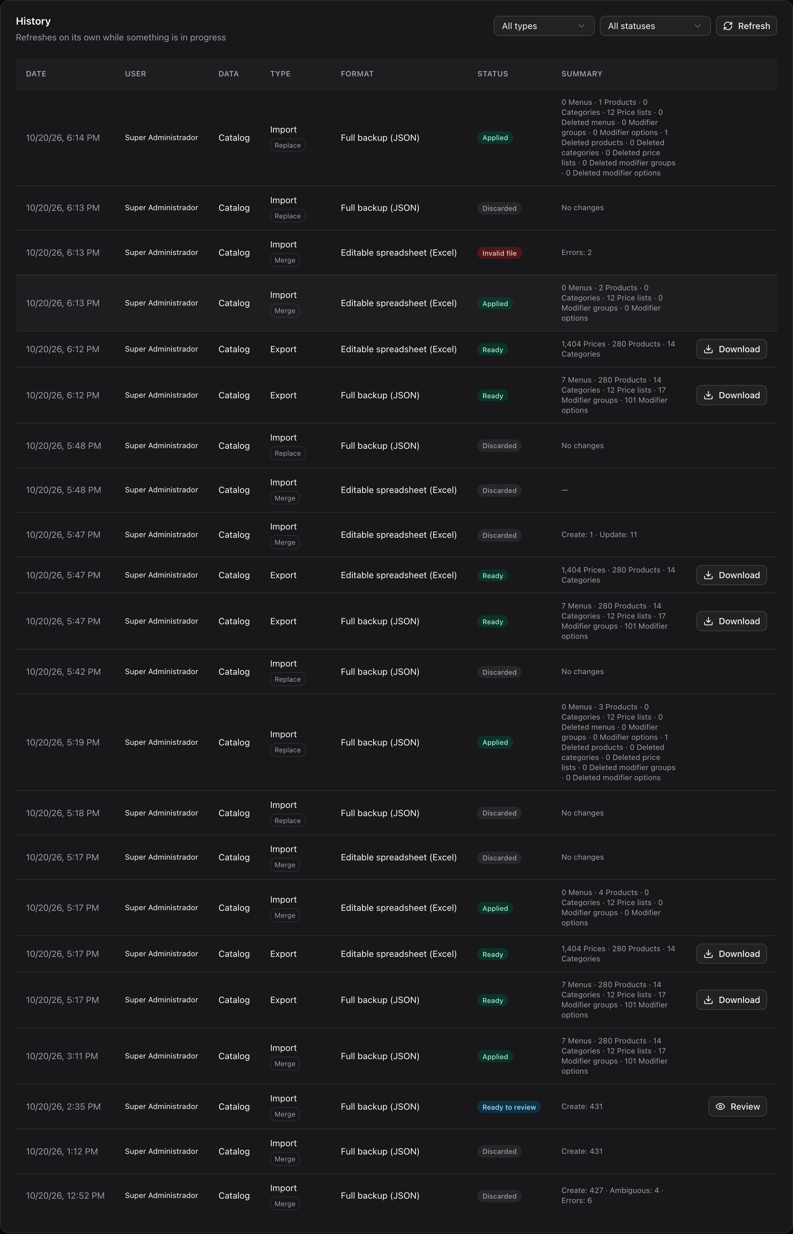Click the Discarded badge in the 1:12 PM row
The height and width of the screenshot is (1234, 793).
499,1152
